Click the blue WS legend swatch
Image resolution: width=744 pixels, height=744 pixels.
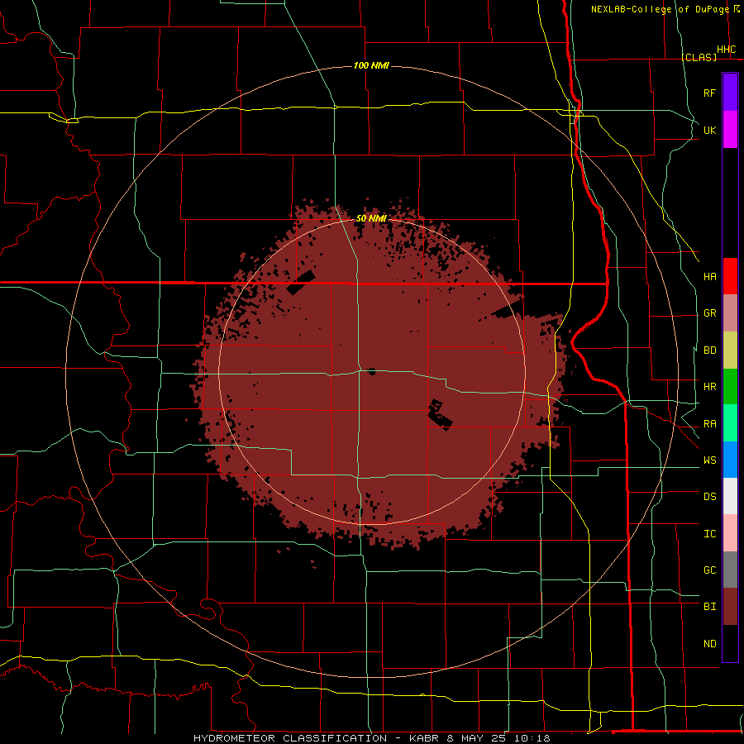pyautogui.click(x=730, y=460)
